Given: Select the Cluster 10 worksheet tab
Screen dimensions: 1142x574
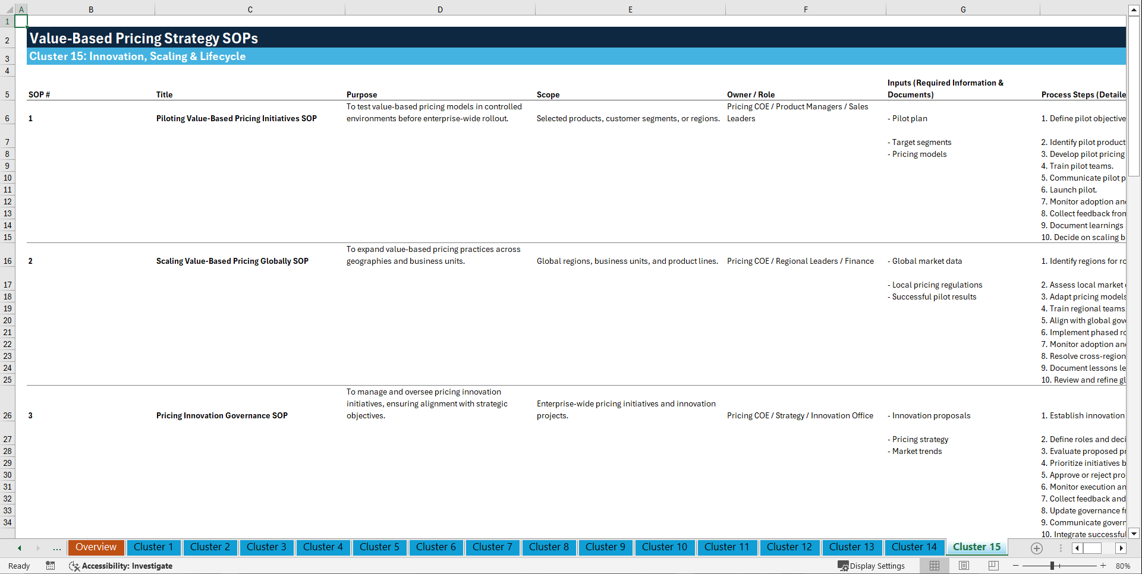Looking at the screenshot, I should tap(665, 547).
